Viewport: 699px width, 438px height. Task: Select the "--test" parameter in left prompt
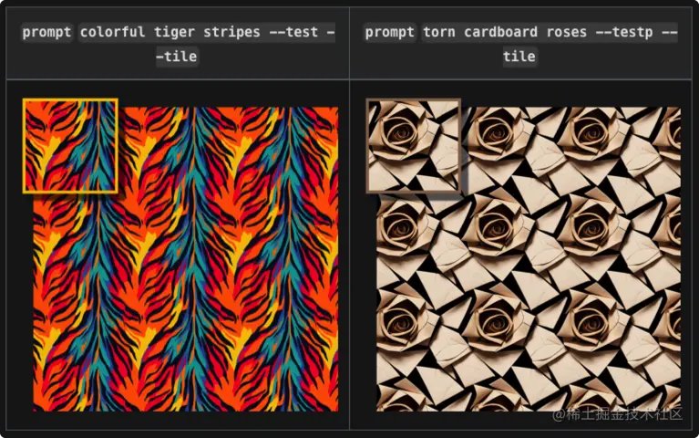[x=293, y=32]
